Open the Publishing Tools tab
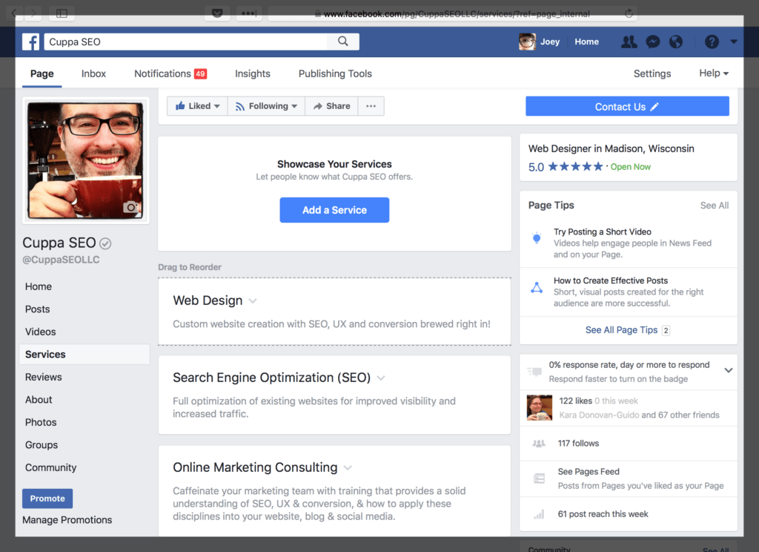This screenshot has height=552, width=759. tap(335, 73)
